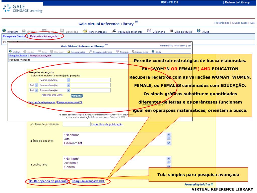Focus the first search term input field
Image resolution: width=257 pixels, height=193 pixels.
[91, 80]
